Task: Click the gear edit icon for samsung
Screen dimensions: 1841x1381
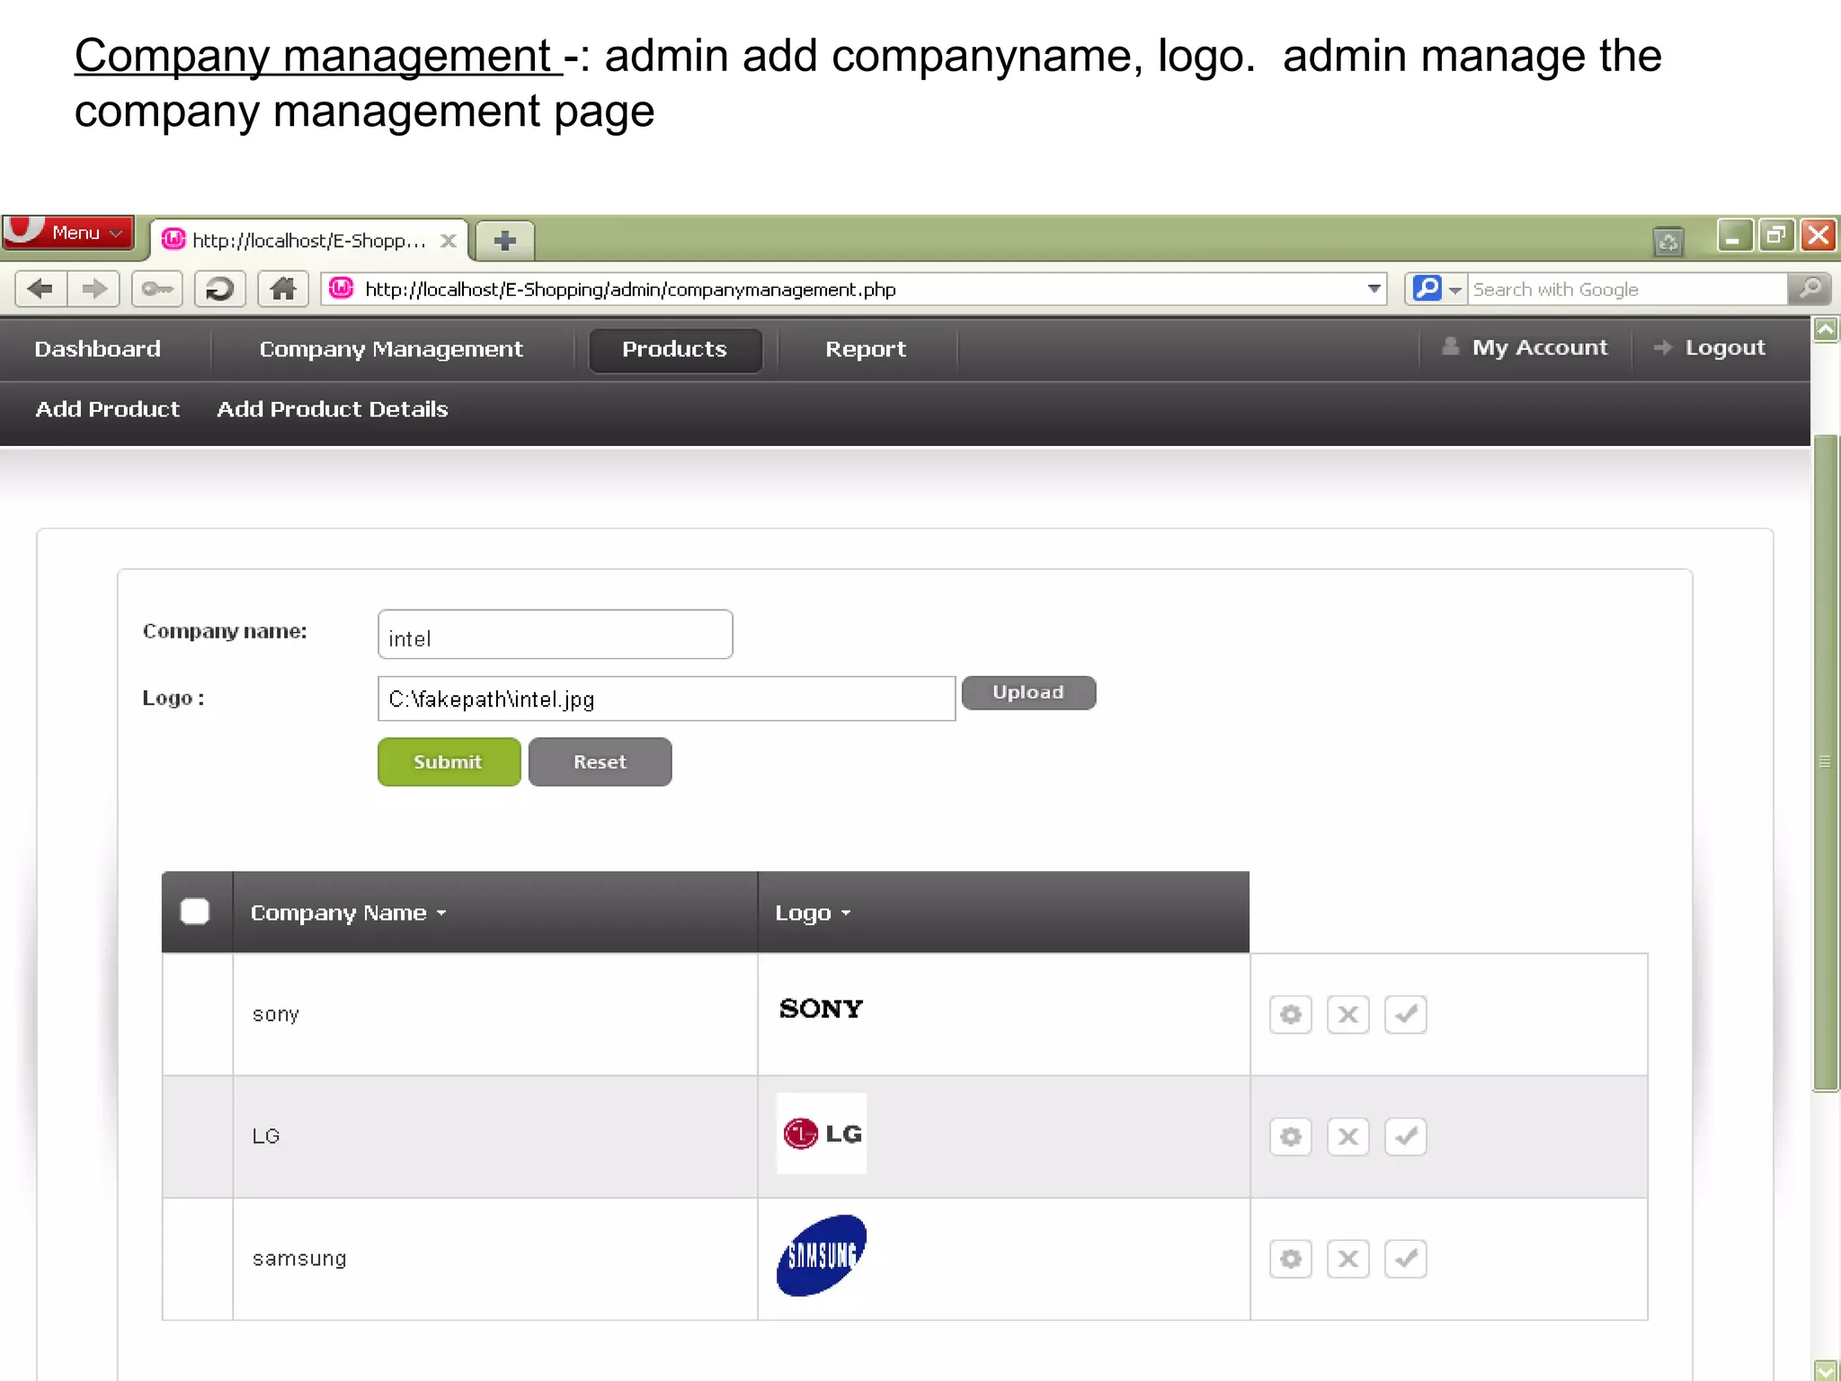Action: click(x=1291, y=1260)
